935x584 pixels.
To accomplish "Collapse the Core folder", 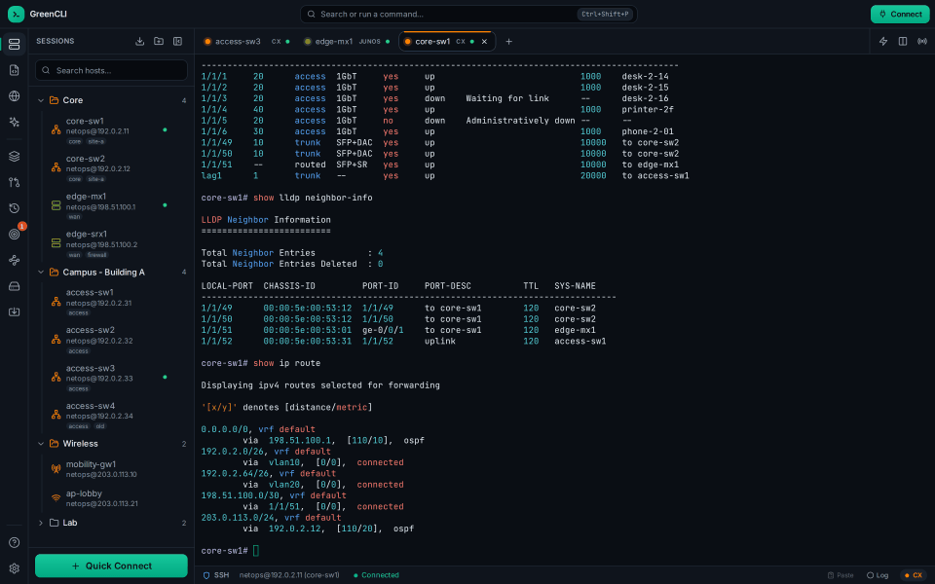I will 41,100.
